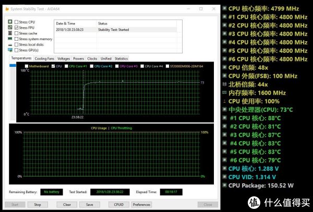Image resolution: width=313 pixels, height=212 pixels.
Task: Click the hourglass icon beside CPU 使用率
Action: click(x=225, y=101)
